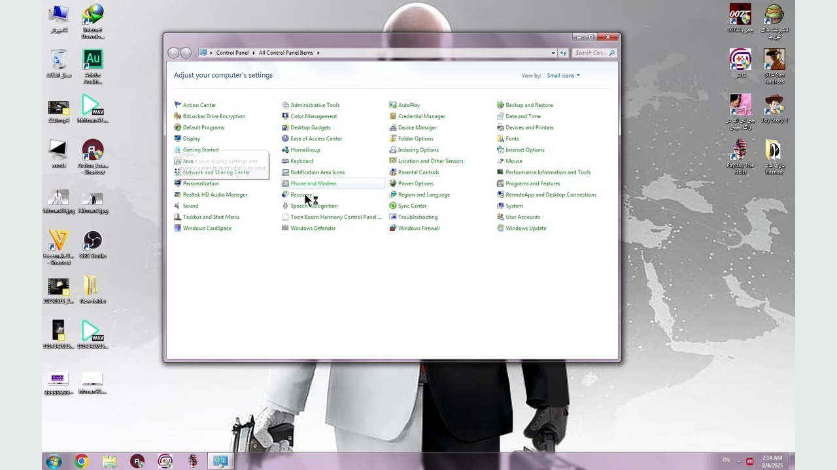The image size is (837, 470).
Task: Open Google Chrome from the taskbar
Action: [82, 462]
